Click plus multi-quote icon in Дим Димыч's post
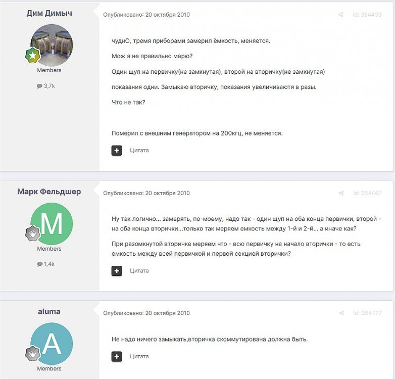The width and height of the screenshot is (395, 379). (x=117, y=151)
